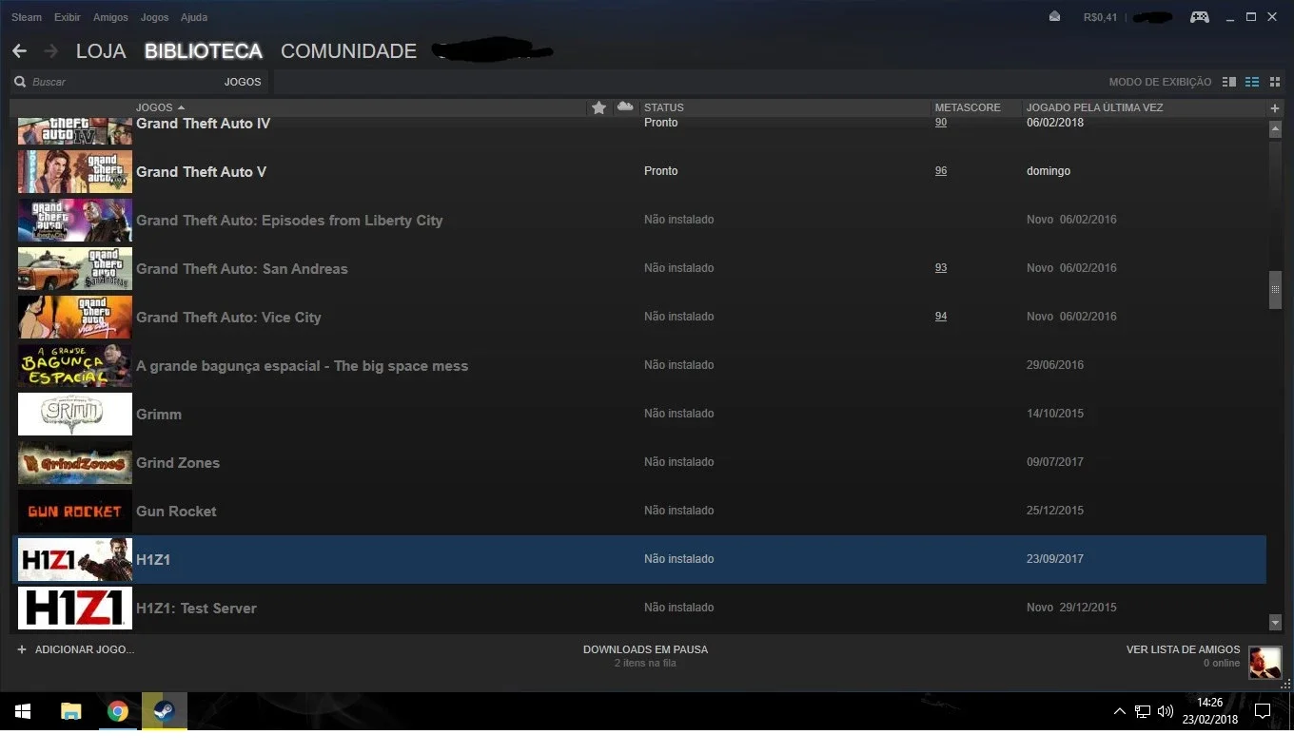
Task: Launch Big Picture mode controller icon
Action: [x=1200, y=17]
